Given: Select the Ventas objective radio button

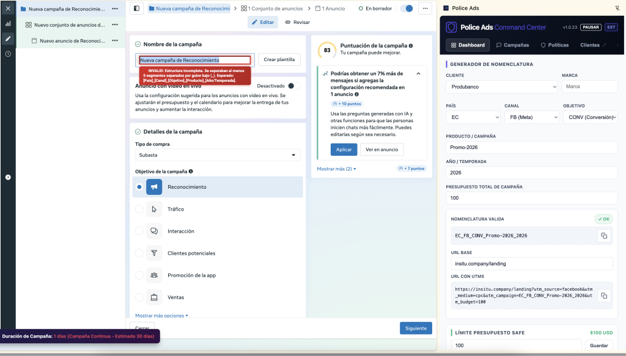Looking at the screenshot, I should point(139,297).
